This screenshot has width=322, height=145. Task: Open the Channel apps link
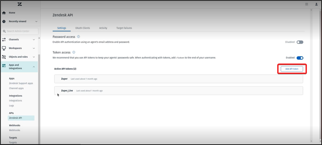(16, 88)
